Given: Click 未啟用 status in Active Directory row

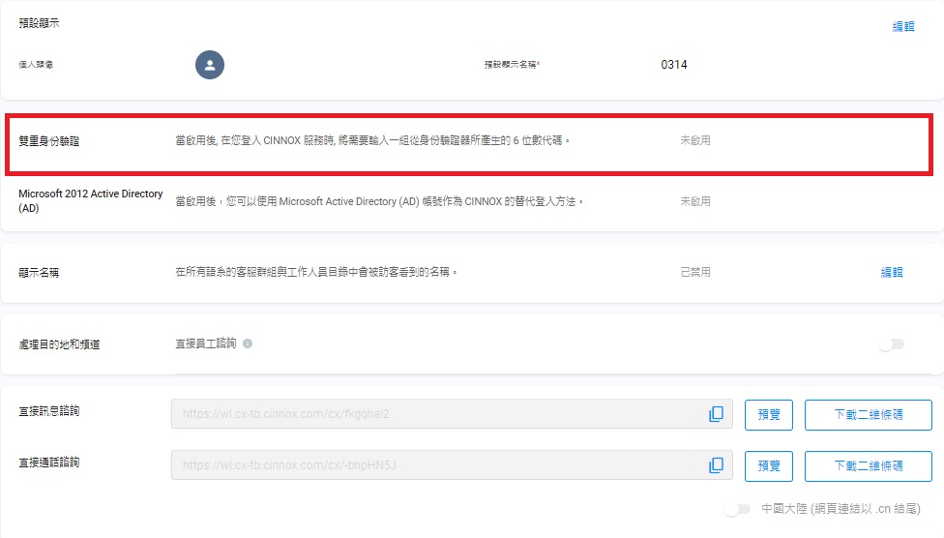Looking at the screenshot, I should click(695, 201).
